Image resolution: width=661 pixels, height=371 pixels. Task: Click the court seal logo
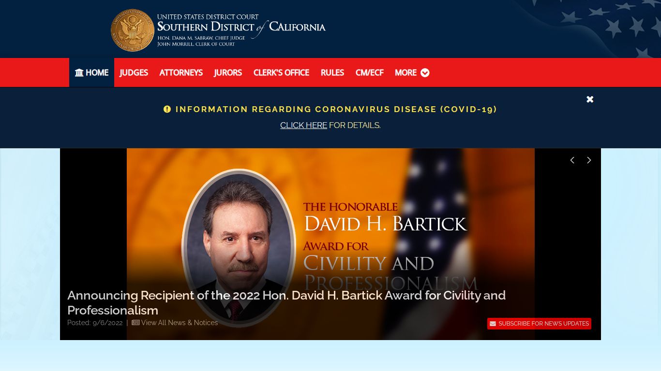point(133,30)
